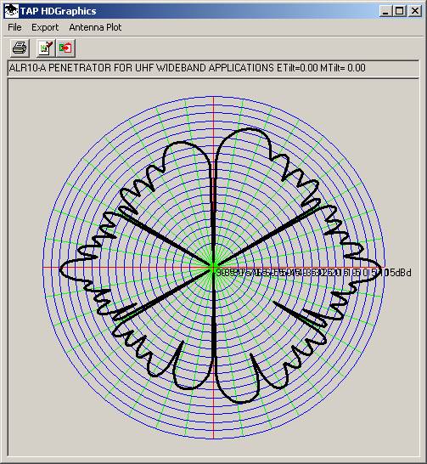This screenshot has width=427, height=464.
Task: Click the document with checkmark toolbar icon
Action: click(x=46, y=48)
